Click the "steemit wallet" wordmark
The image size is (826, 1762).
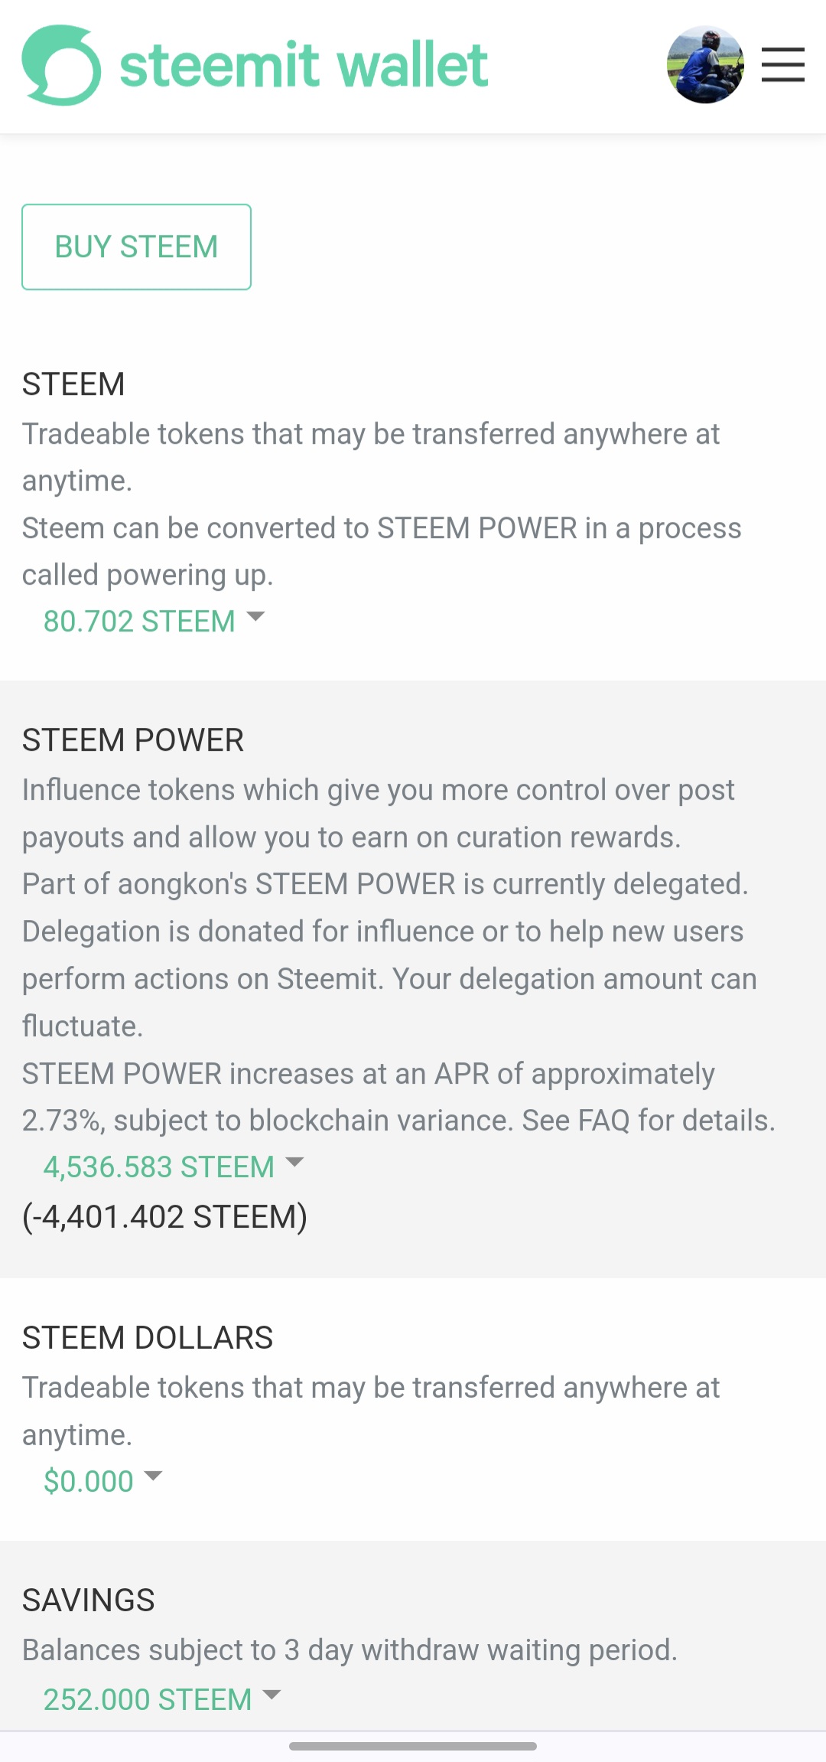[304, 65]
